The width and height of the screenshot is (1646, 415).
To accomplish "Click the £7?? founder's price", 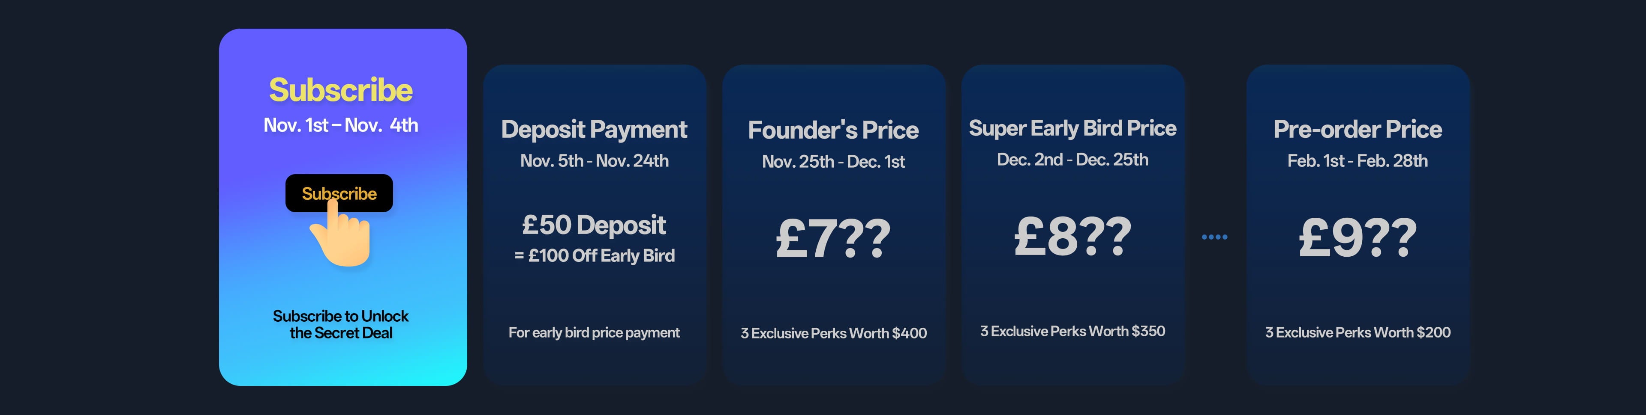I will (x=833, y=238).
